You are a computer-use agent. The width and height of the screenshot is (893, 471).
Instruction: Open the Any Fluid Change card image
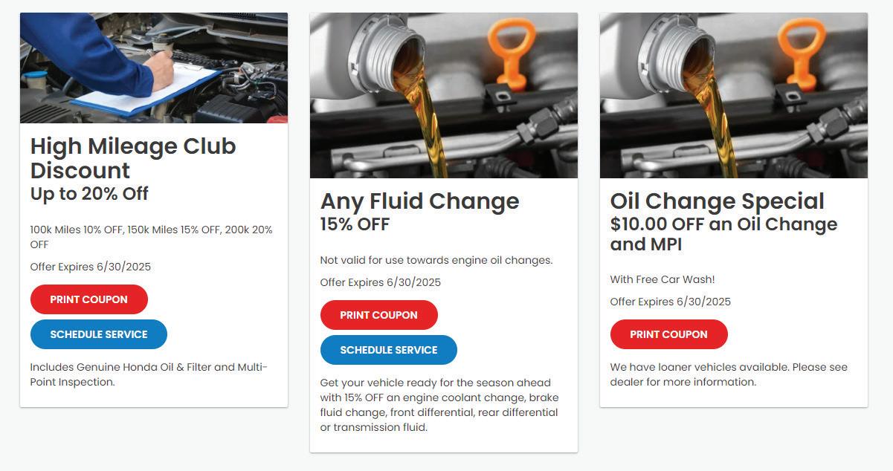(x=444, y=95)
